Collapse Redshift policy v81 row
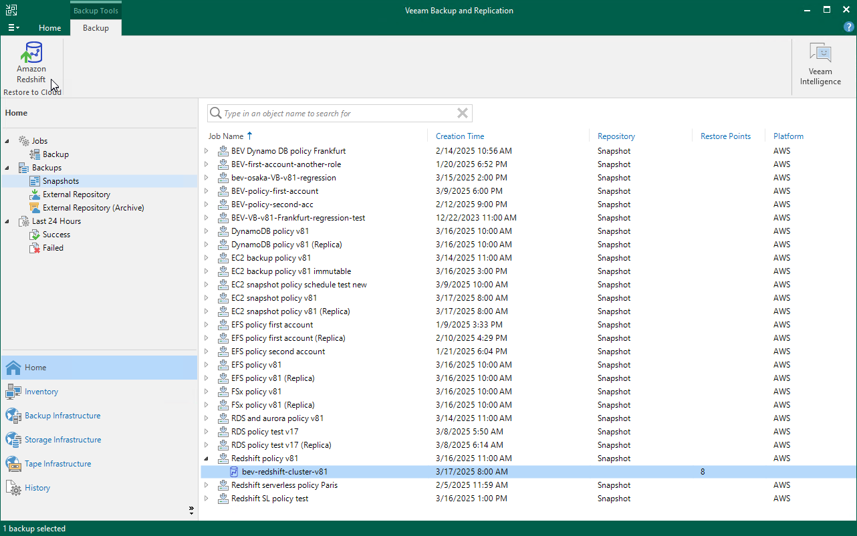 point(207,458)
